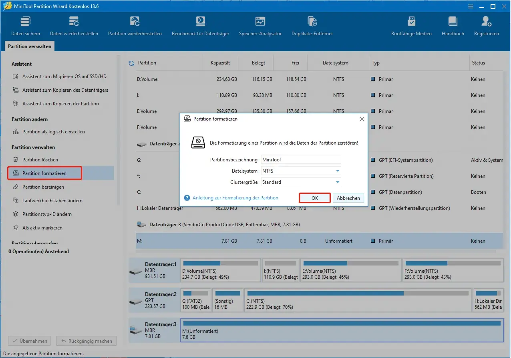
Task: Sort by Dateisystem column header
Action: [336, 63]
